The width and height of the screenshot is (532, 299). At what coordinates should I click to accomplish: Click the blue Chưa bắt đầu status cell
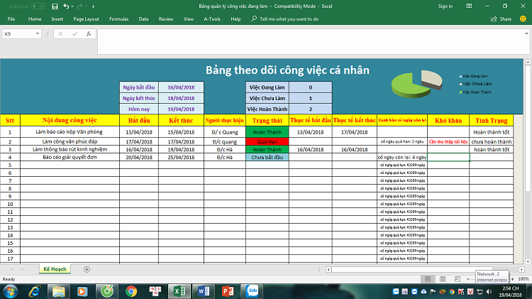[267, 157]
